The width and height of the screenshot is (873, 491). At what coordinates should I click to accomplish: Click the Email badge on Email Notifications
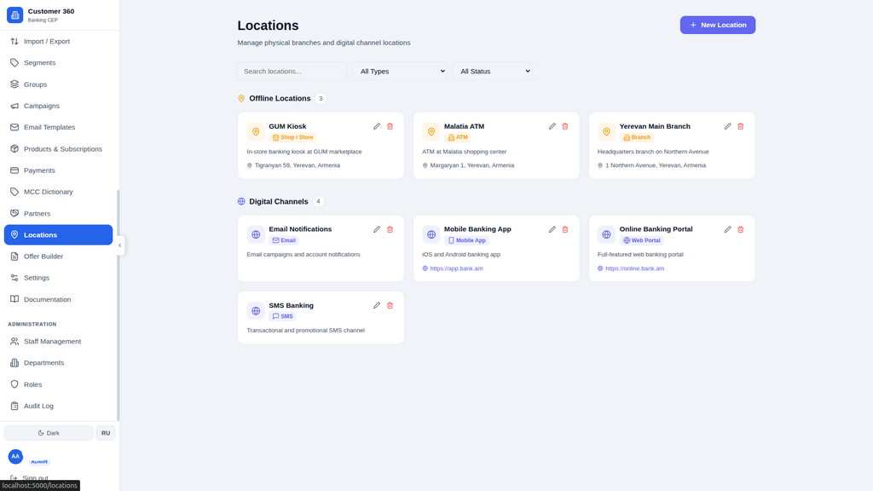tap(284, 240)
